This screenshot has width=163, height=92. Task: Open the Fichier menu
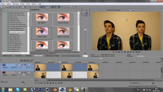(x=3, y=4)
